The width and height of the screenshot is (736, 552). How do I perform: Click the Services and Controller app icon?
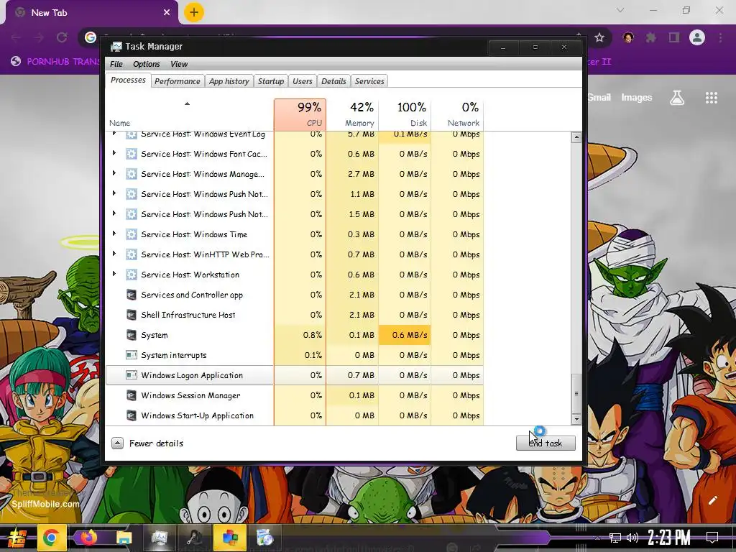[132, 295]
